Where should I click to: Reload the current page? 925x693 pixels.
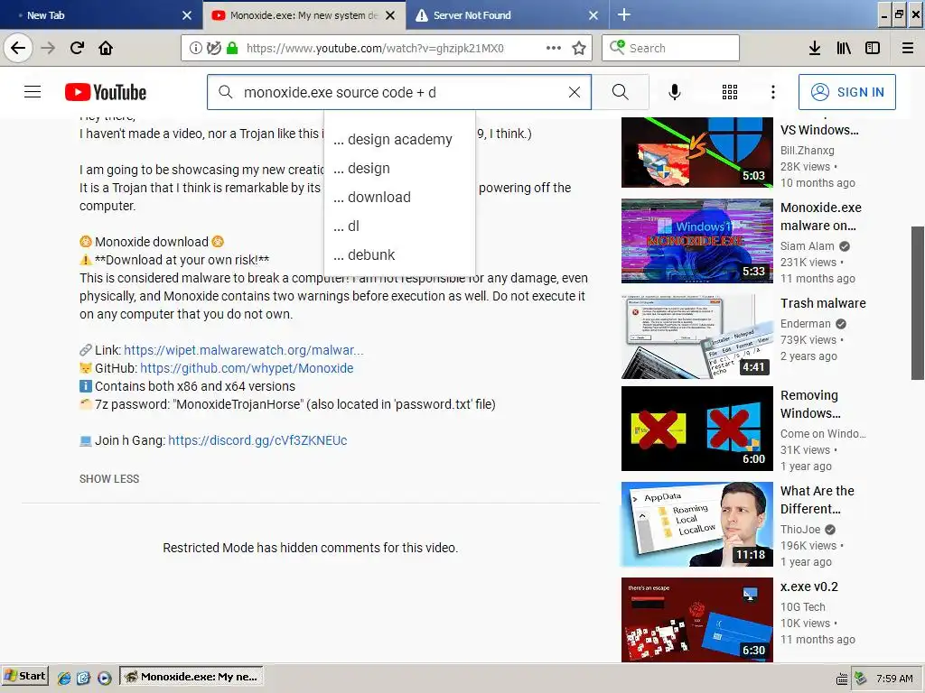point(78,48)
